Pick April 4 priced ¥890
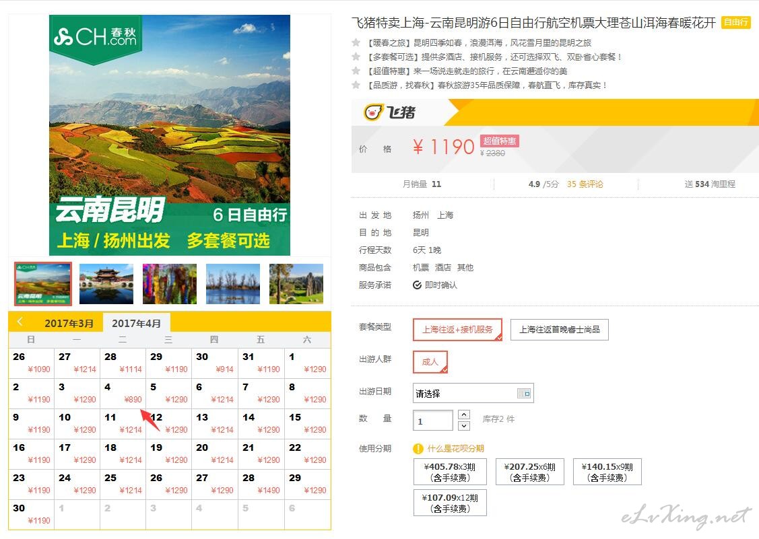The width and height of the screenshot is (759, 539). [x=123, y=393]
